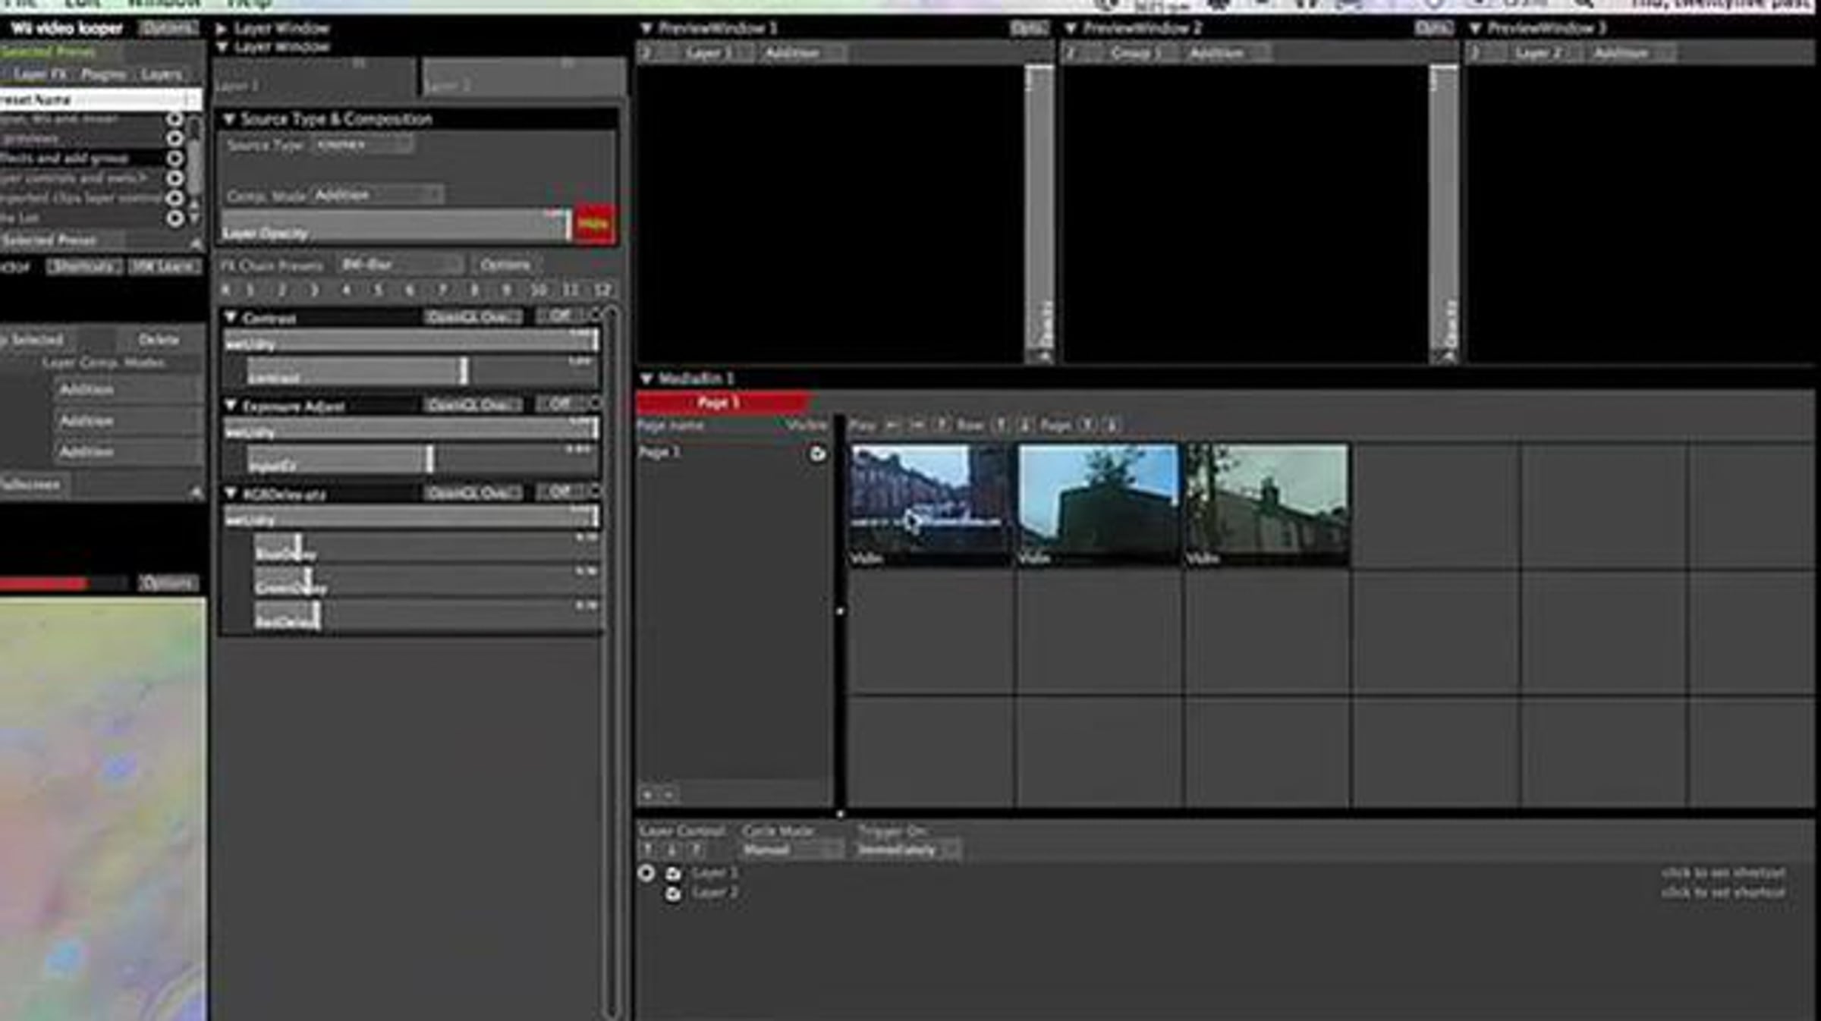
Task: Toggle Layer 1 eye icon in Layer Control
Action: click(x=672, y=873)
